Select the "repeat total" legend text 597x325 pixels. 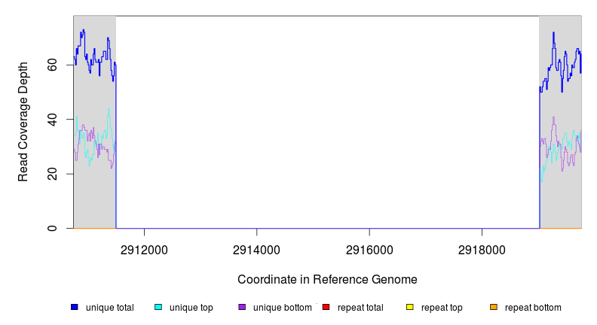(x=360, y=308)
